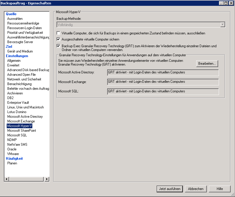Open Lotus Domino settings

[17, 112]
